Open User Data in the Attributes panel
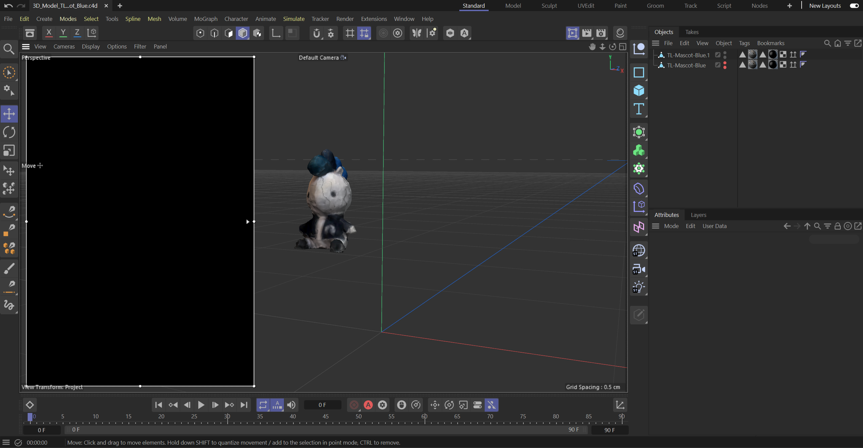Viewport: 863px width, 448px height. 714,226
